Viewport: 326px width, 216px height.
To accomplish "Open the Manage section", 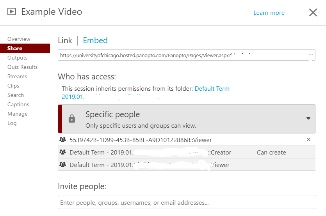I will (x=18, y=114).
